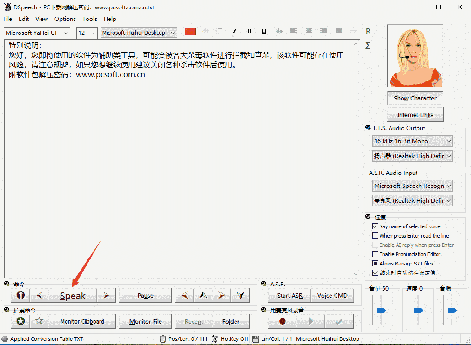
Task: Click the red microphone record icon
Action: [282, 321]
